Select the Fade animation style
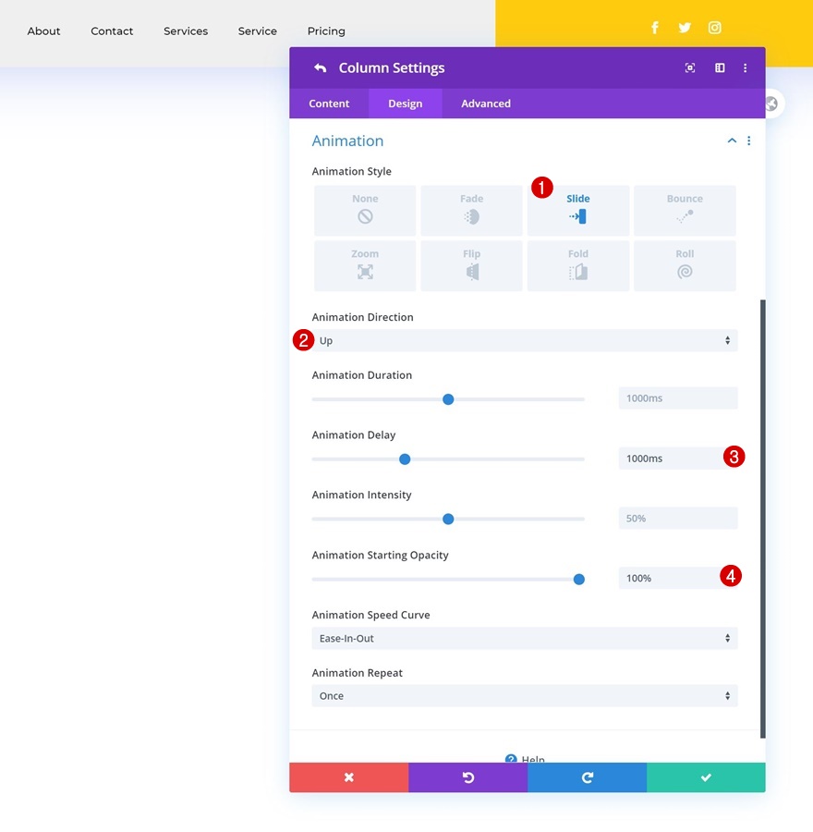The image size is (813, 832). click(471, 211)
